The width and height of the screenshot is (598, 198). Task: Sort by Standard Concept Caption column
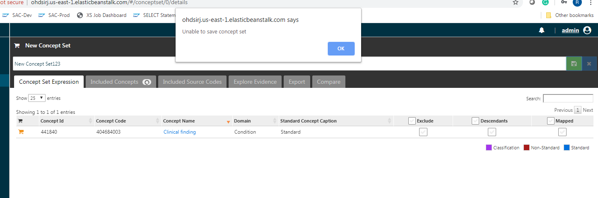pyautogui.click(x=336, y=121)
